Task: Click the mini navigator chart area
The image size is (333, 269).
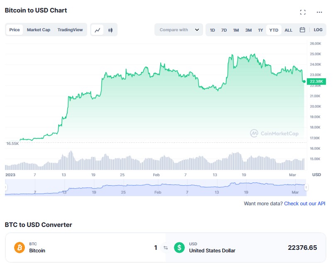Action: tap(156, 187)
